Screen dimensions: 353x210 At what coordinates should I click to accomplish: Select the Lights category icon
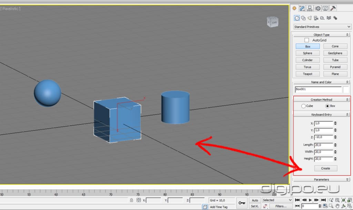(309, 18)
